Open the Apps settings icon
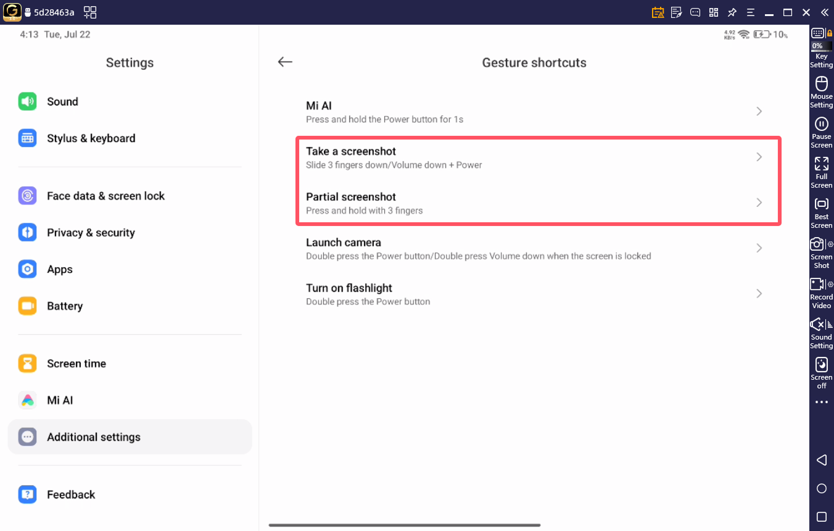The width and height of the screenshot is (834, 531). pos(27,269)
